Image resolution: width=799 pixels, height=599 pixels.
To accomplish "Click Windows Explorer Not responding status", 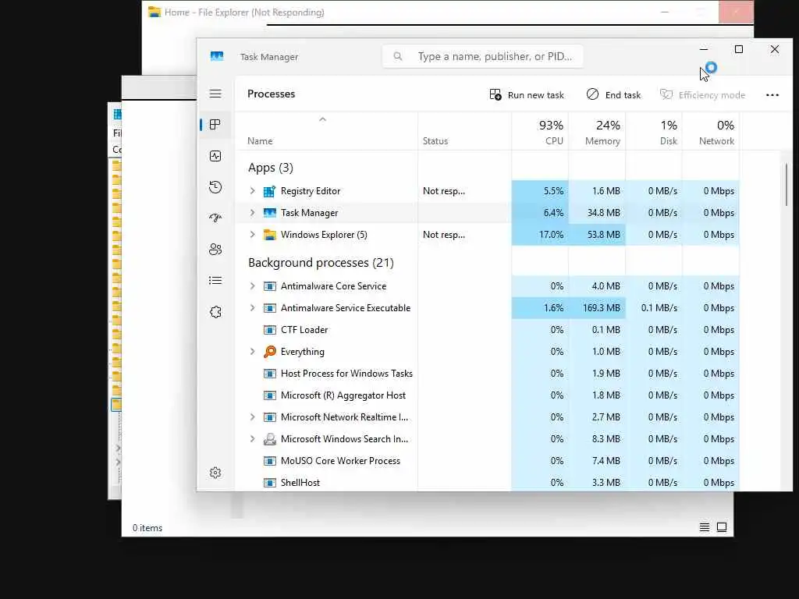I will click(444, 235).
